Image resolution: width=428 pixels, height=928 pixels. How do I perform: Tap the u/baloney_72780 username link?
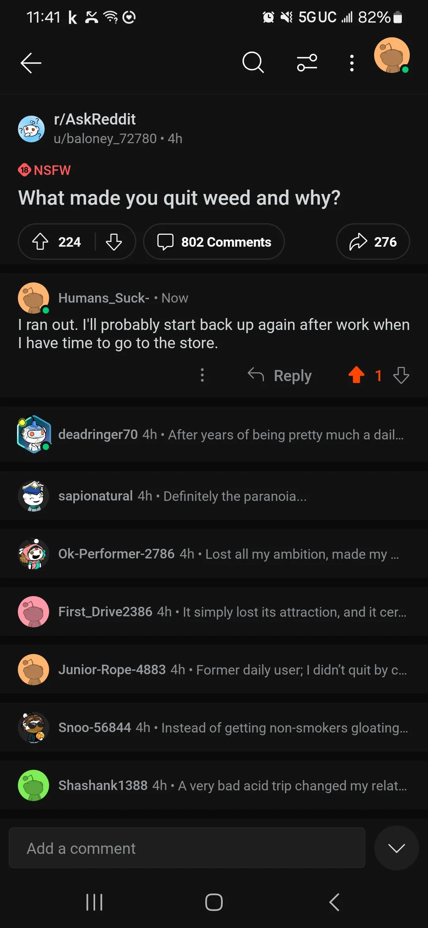(x=106, y=138)
